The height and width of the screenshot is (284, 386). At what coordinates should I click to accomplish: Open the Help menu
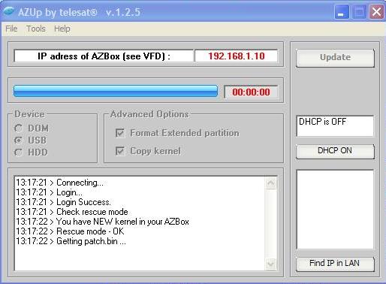pyautogui.click(x=62, y=29)
